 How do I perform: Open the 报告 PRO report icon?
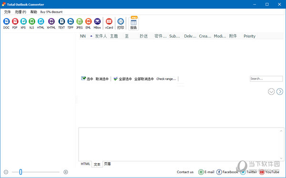(133, 23)
